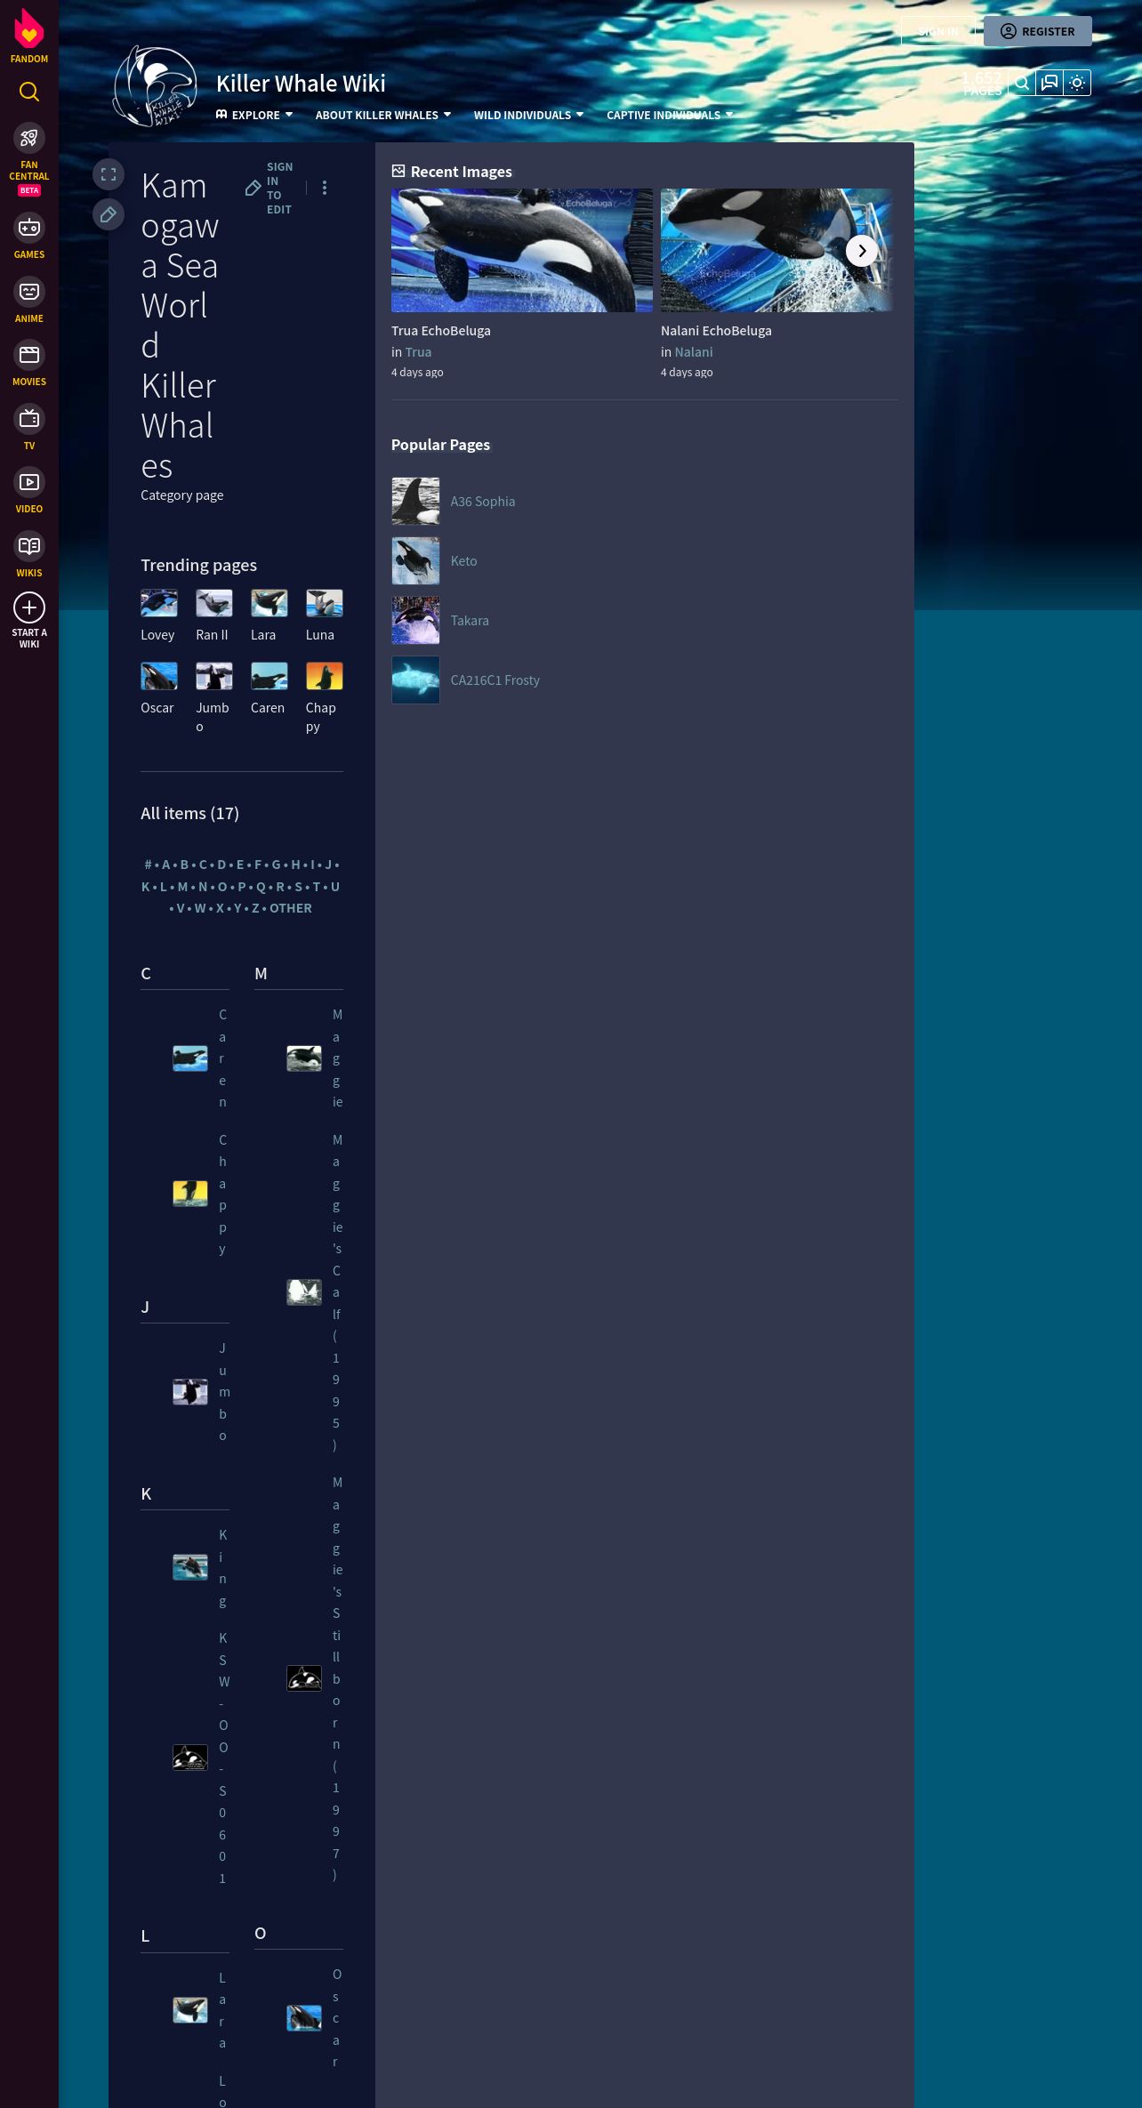
Task: Click Register button
Action: coord(1037,31)
